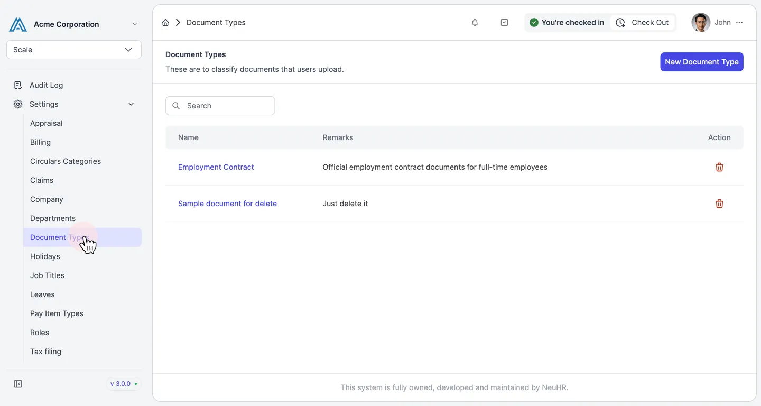Open the Employment Contract link
Image resolution: width=761 pixels, height=406 pixels.
(216, 167)
